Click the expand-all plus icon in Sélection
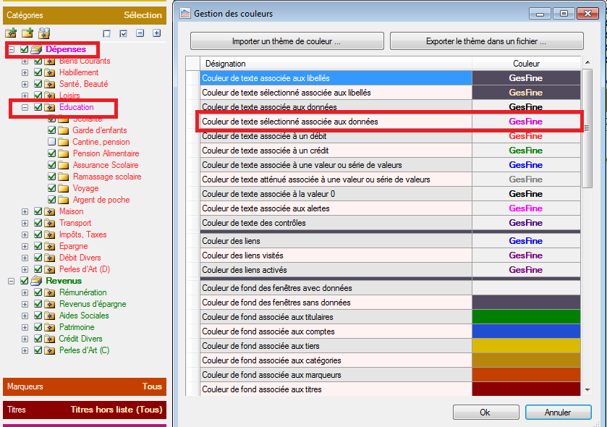This screenshot has width=607, height=427. [x=156, y=33]
